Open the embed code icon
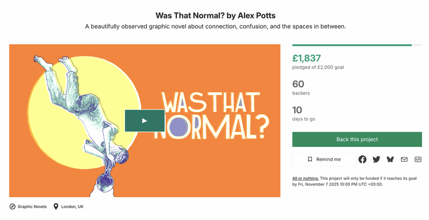The image size is (429, 220). (418, 160)
